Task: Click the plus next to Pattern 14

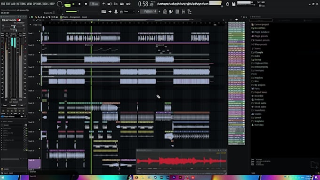Action: point(160,12)
